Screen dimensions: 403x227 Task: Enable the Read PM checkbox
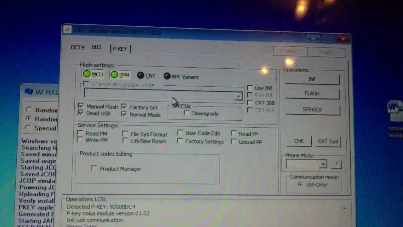pos(80,133)
